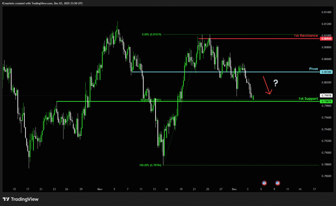Screen dimensions: 336x206
Task: Click the right US flag economic event icon
Action: point(278,183)
